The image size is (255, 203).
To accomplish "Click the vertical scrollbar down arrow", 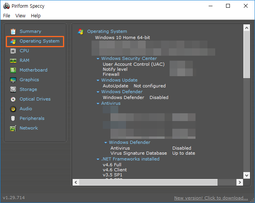I will [247, 176].
